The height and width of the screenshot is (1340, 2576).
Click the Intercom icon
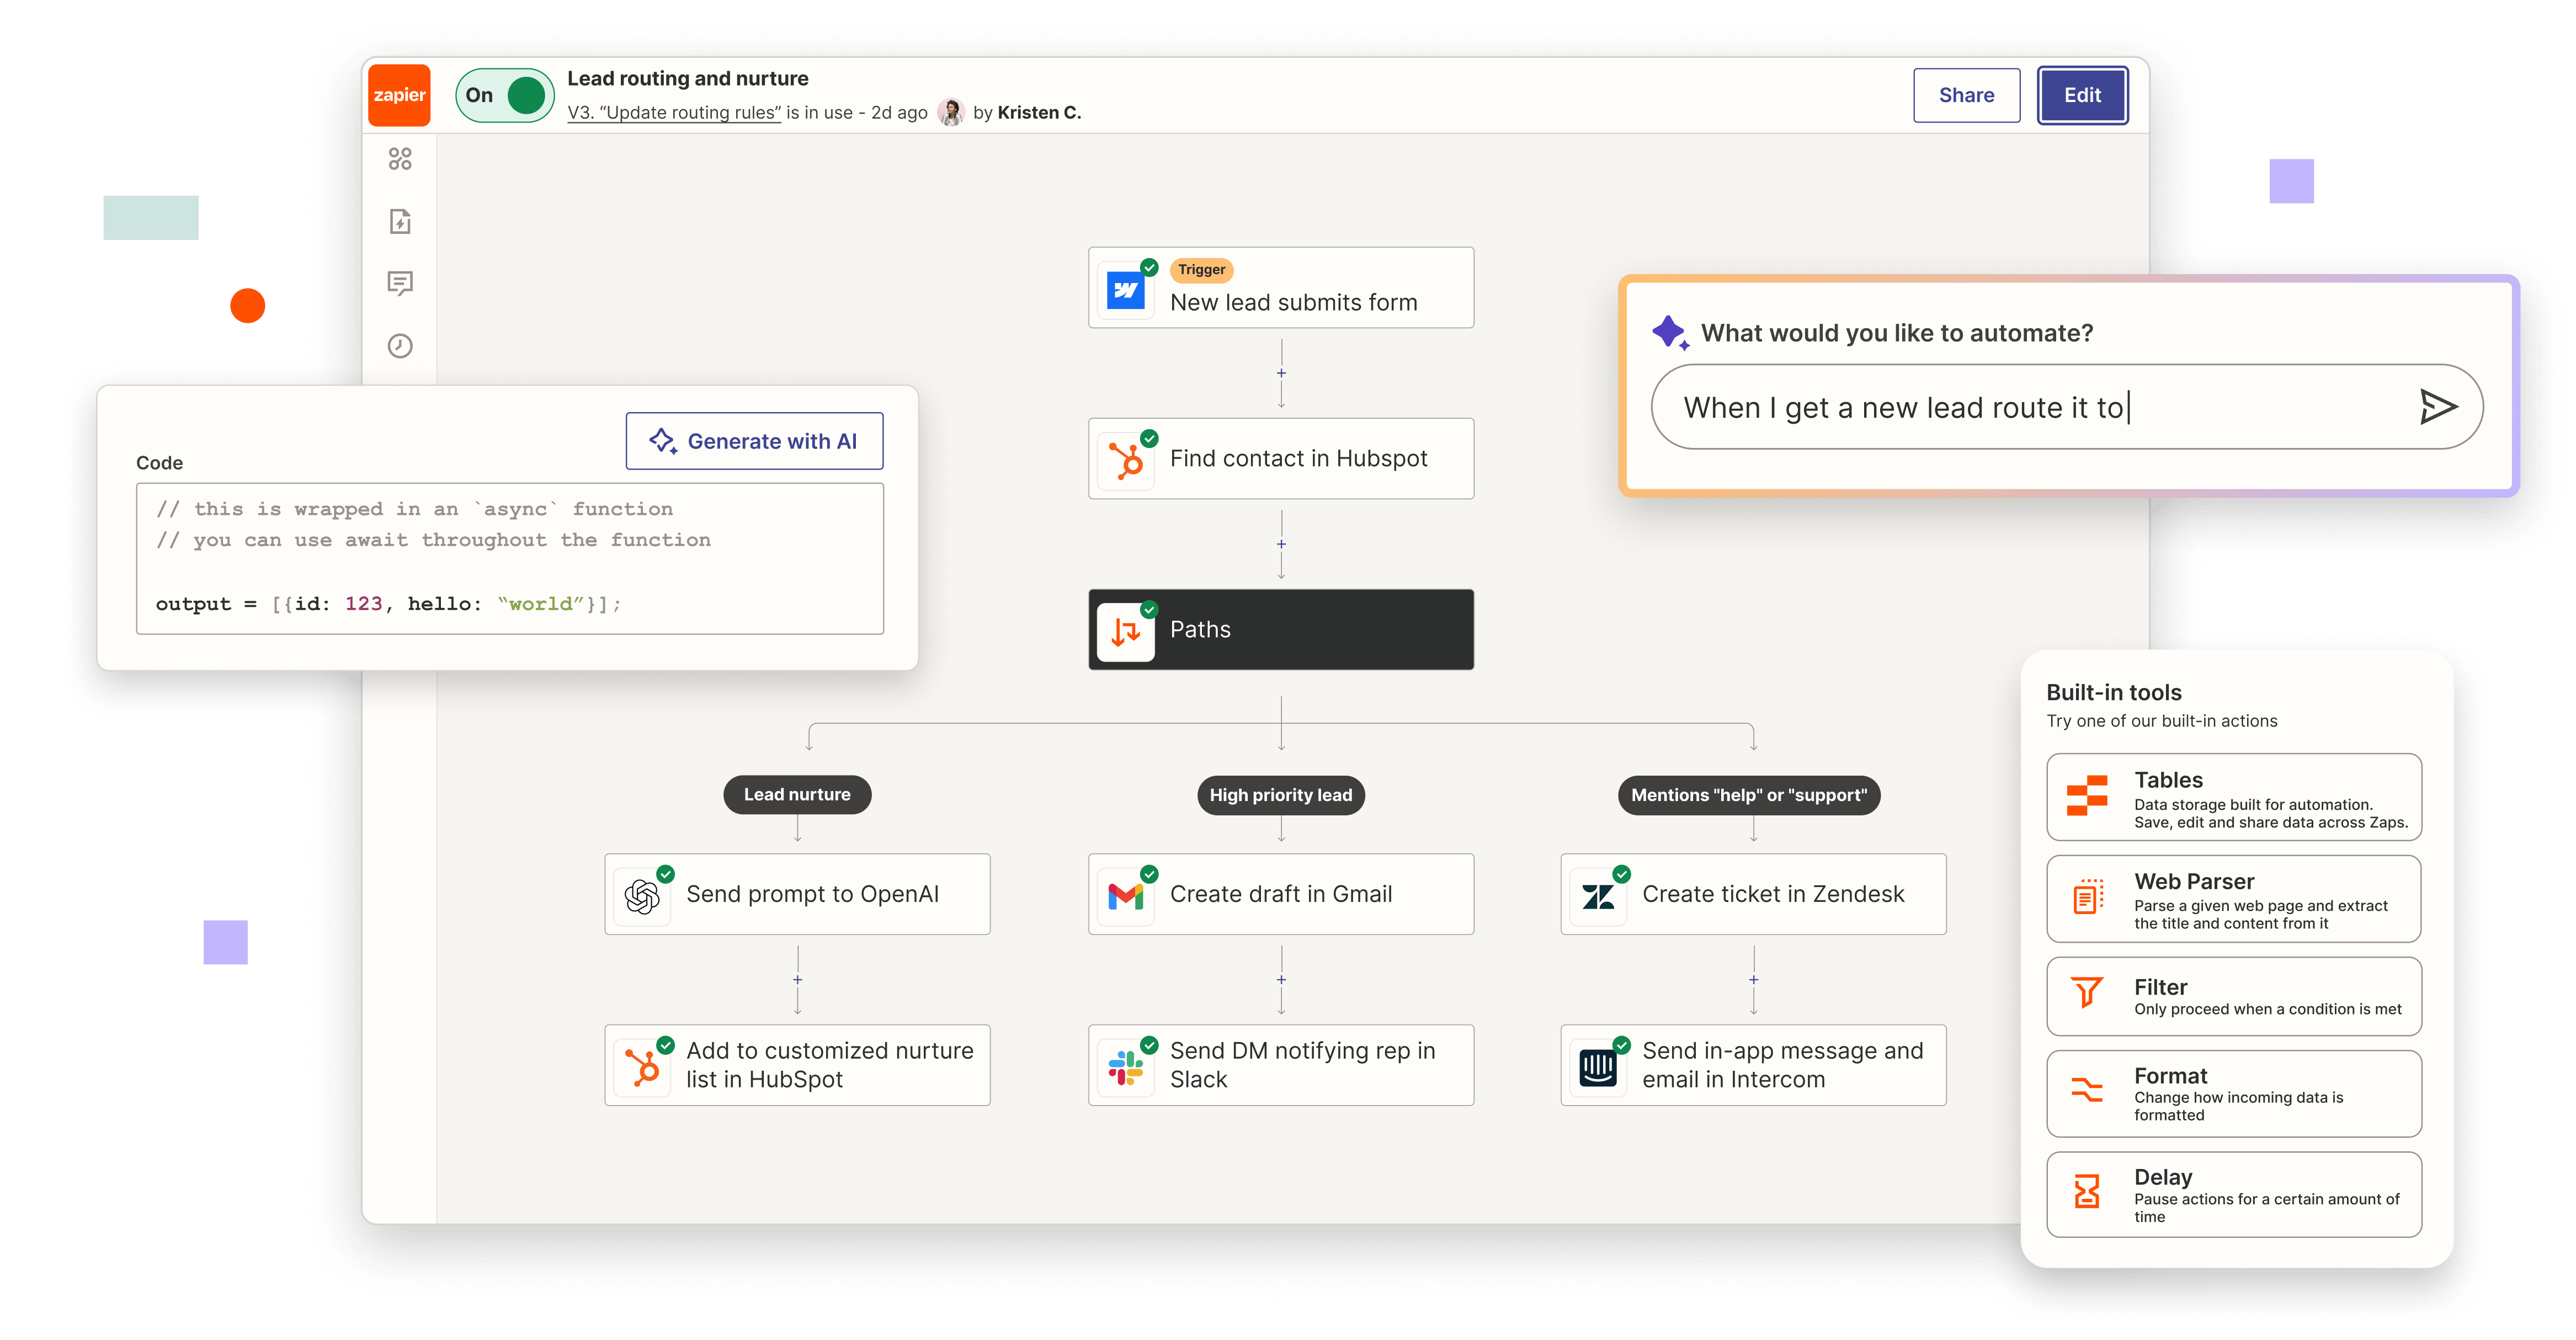pyautogui.click(x=1598, y=1068)
